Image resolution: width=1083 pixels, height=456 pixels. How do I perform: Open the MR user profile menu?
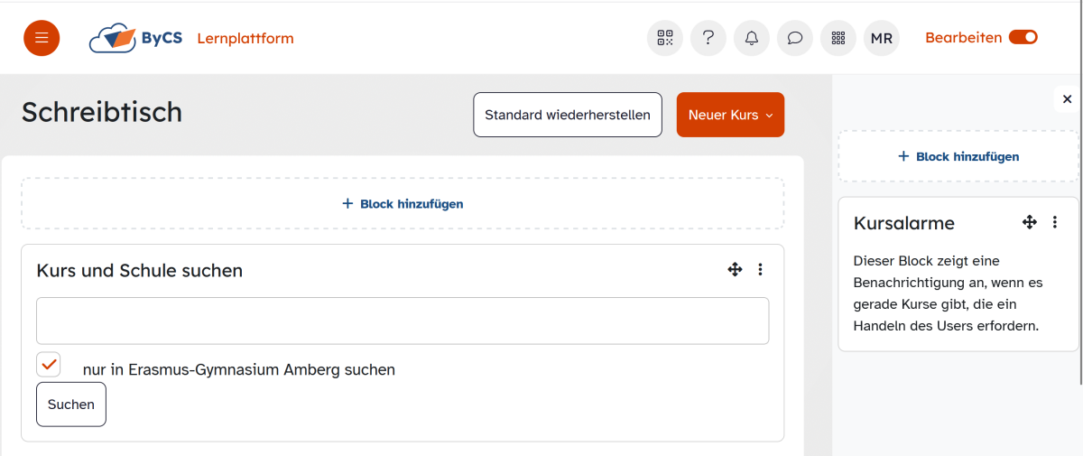[x=882, y=38]
